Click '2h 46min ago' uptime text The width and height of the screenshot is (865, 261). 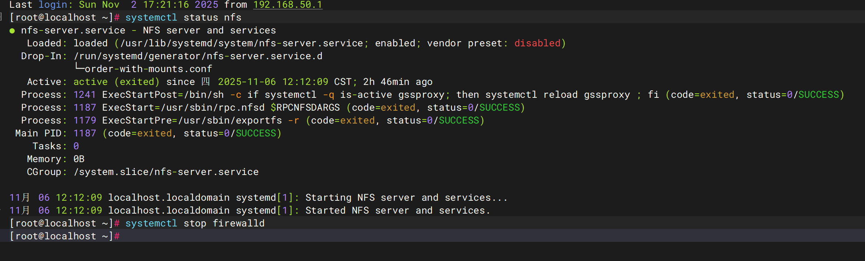[398, 82]
